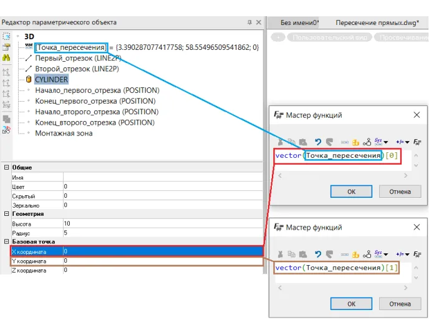Click the yellow cylinder icon in tree

29,79
